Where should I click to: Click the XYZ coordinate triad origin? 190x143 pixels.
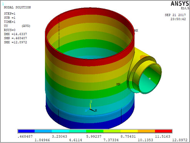[91, 109]
